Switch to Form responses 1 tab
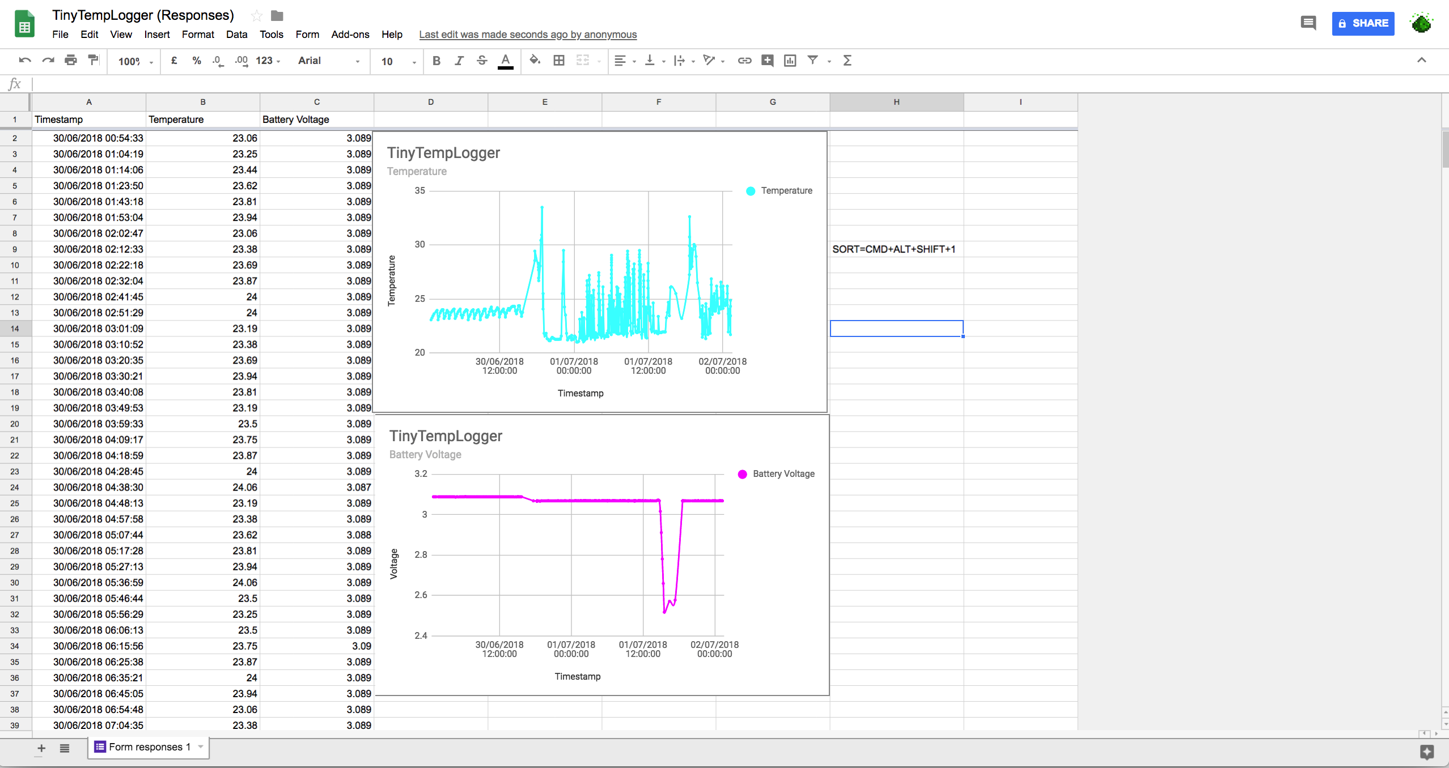 point(149,747)
